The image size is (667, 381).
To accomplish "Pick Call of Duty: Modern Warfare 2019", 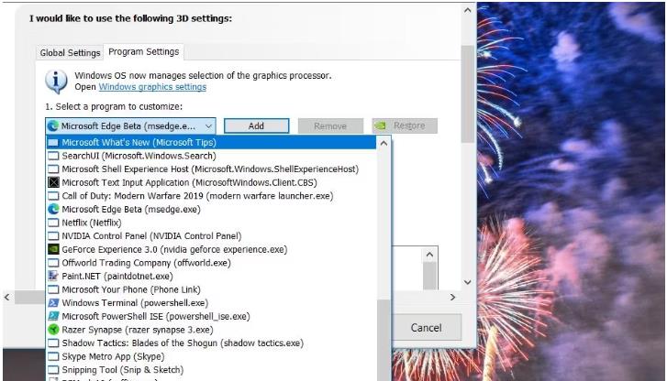I will (x=211, y=196).
